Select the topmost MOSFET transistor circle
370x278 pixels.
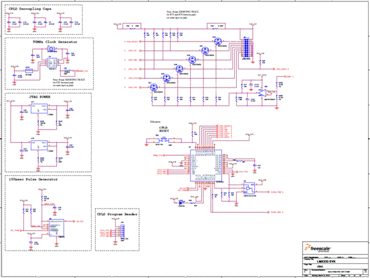pyautogui.click(x=218, y=41)
